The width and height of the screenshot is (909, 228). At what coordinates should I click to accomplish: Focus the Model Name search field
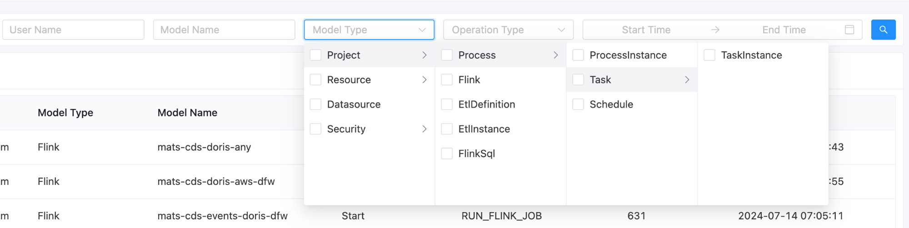pyautogui.click(x=224, y=30)
